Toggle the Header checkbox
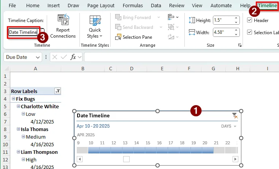 tap(250, 20)
